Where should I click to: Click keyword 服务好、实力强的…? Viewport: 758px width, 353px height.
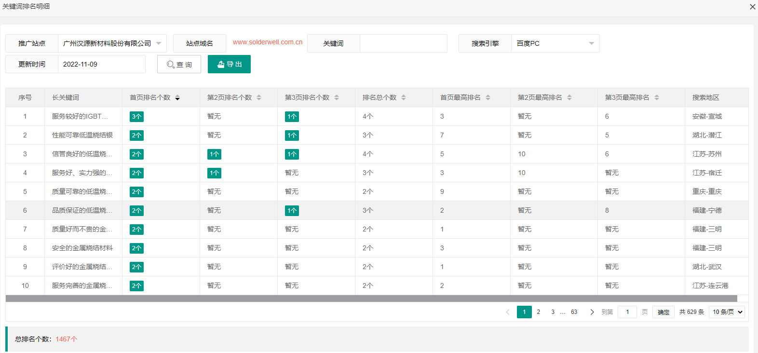82,173
